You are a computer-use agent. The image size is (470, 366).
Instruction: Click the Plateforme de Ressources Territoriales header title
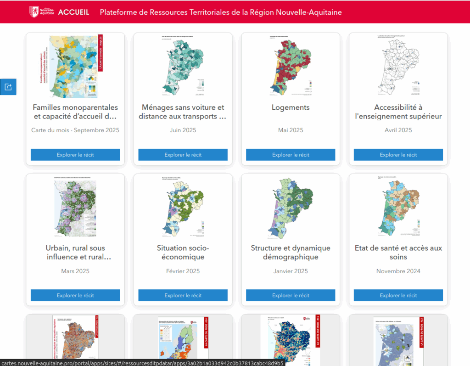(221, 12)
